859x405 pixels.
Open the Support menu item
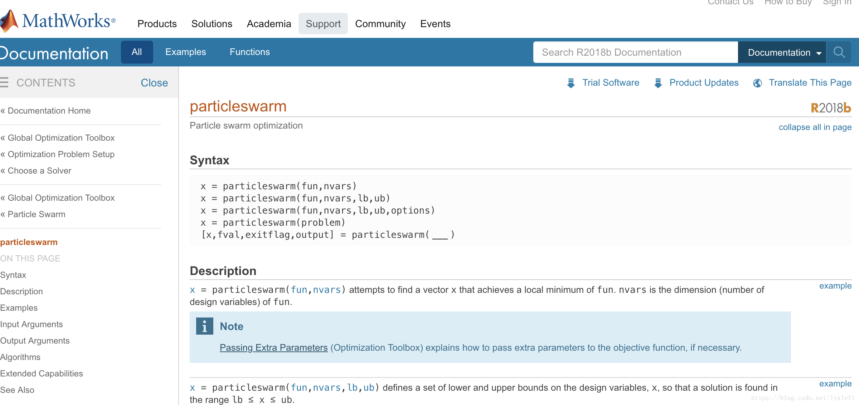tap(323, 24)
